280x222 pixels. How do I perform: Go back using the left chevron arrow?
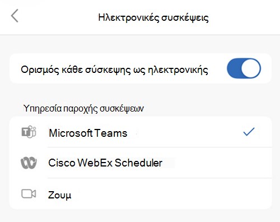[15, 16]
